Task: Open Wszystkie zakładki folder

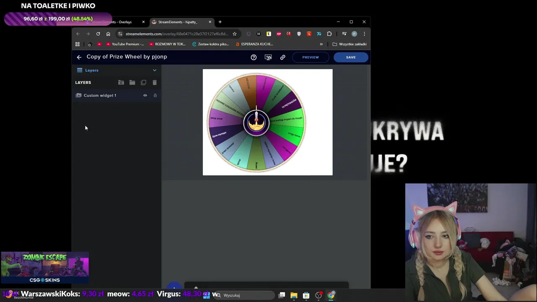Action: coord(349,44)
